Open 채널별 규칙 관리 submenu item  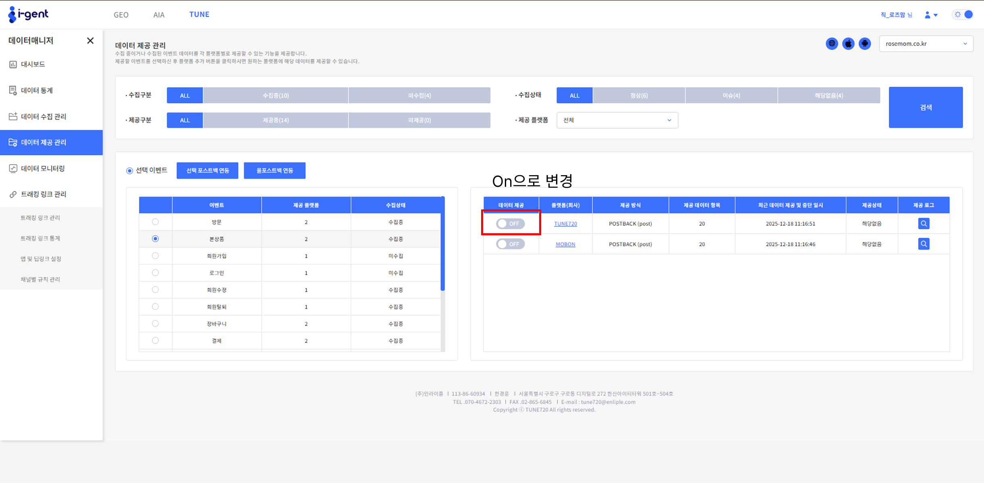point(40,280)
